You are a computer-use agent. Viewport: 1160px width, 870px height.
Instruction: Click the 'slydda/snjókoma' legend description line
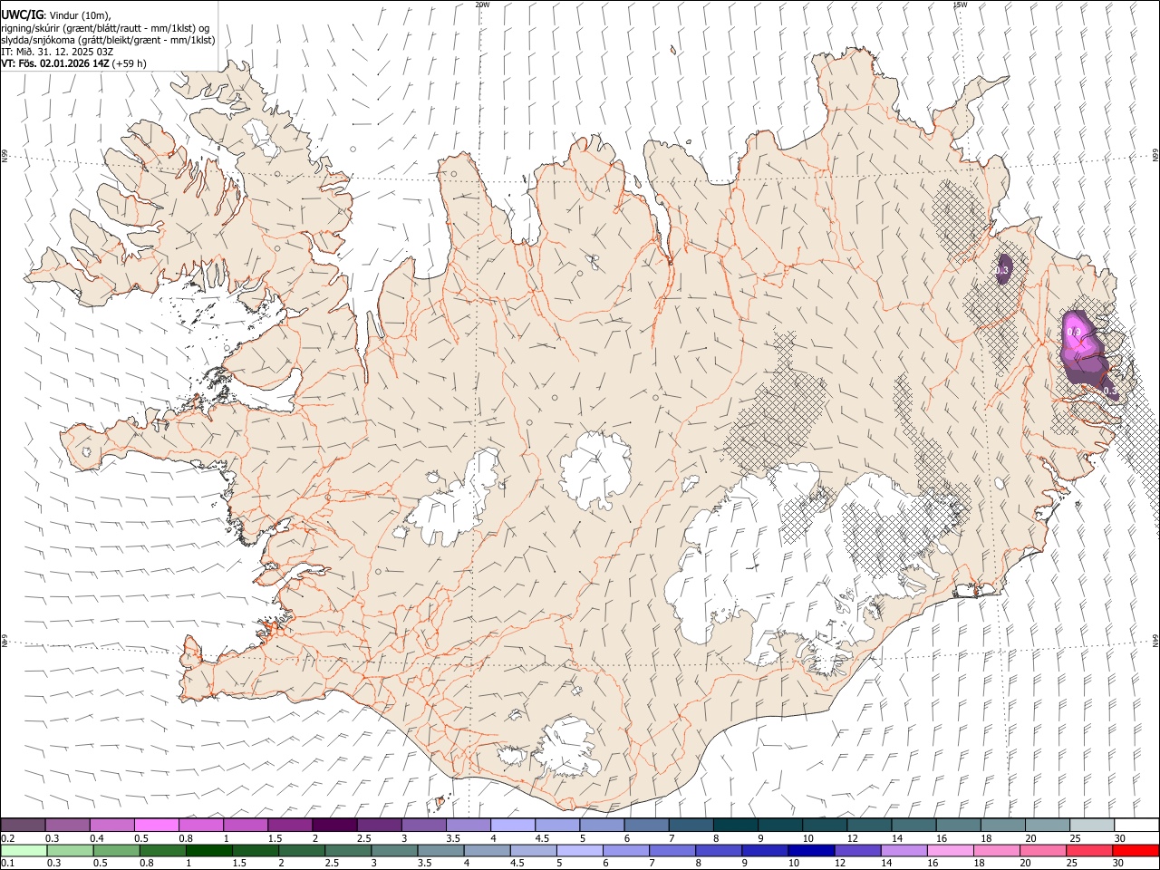(108, 40)
